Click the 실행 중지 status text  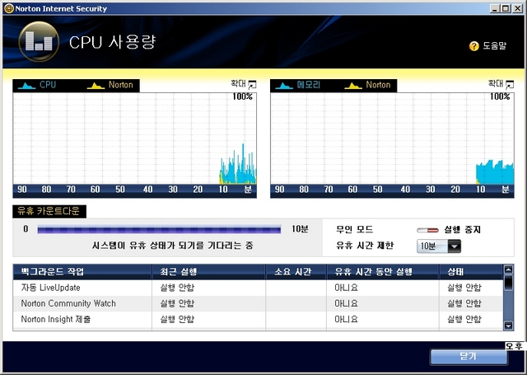[462, 230]
